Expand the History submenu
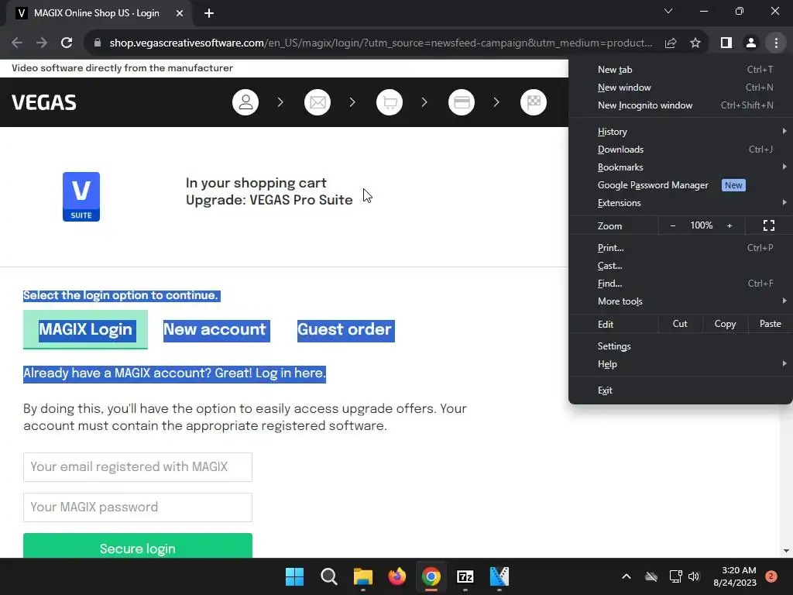793x595 pixels. tap(680, 132)
